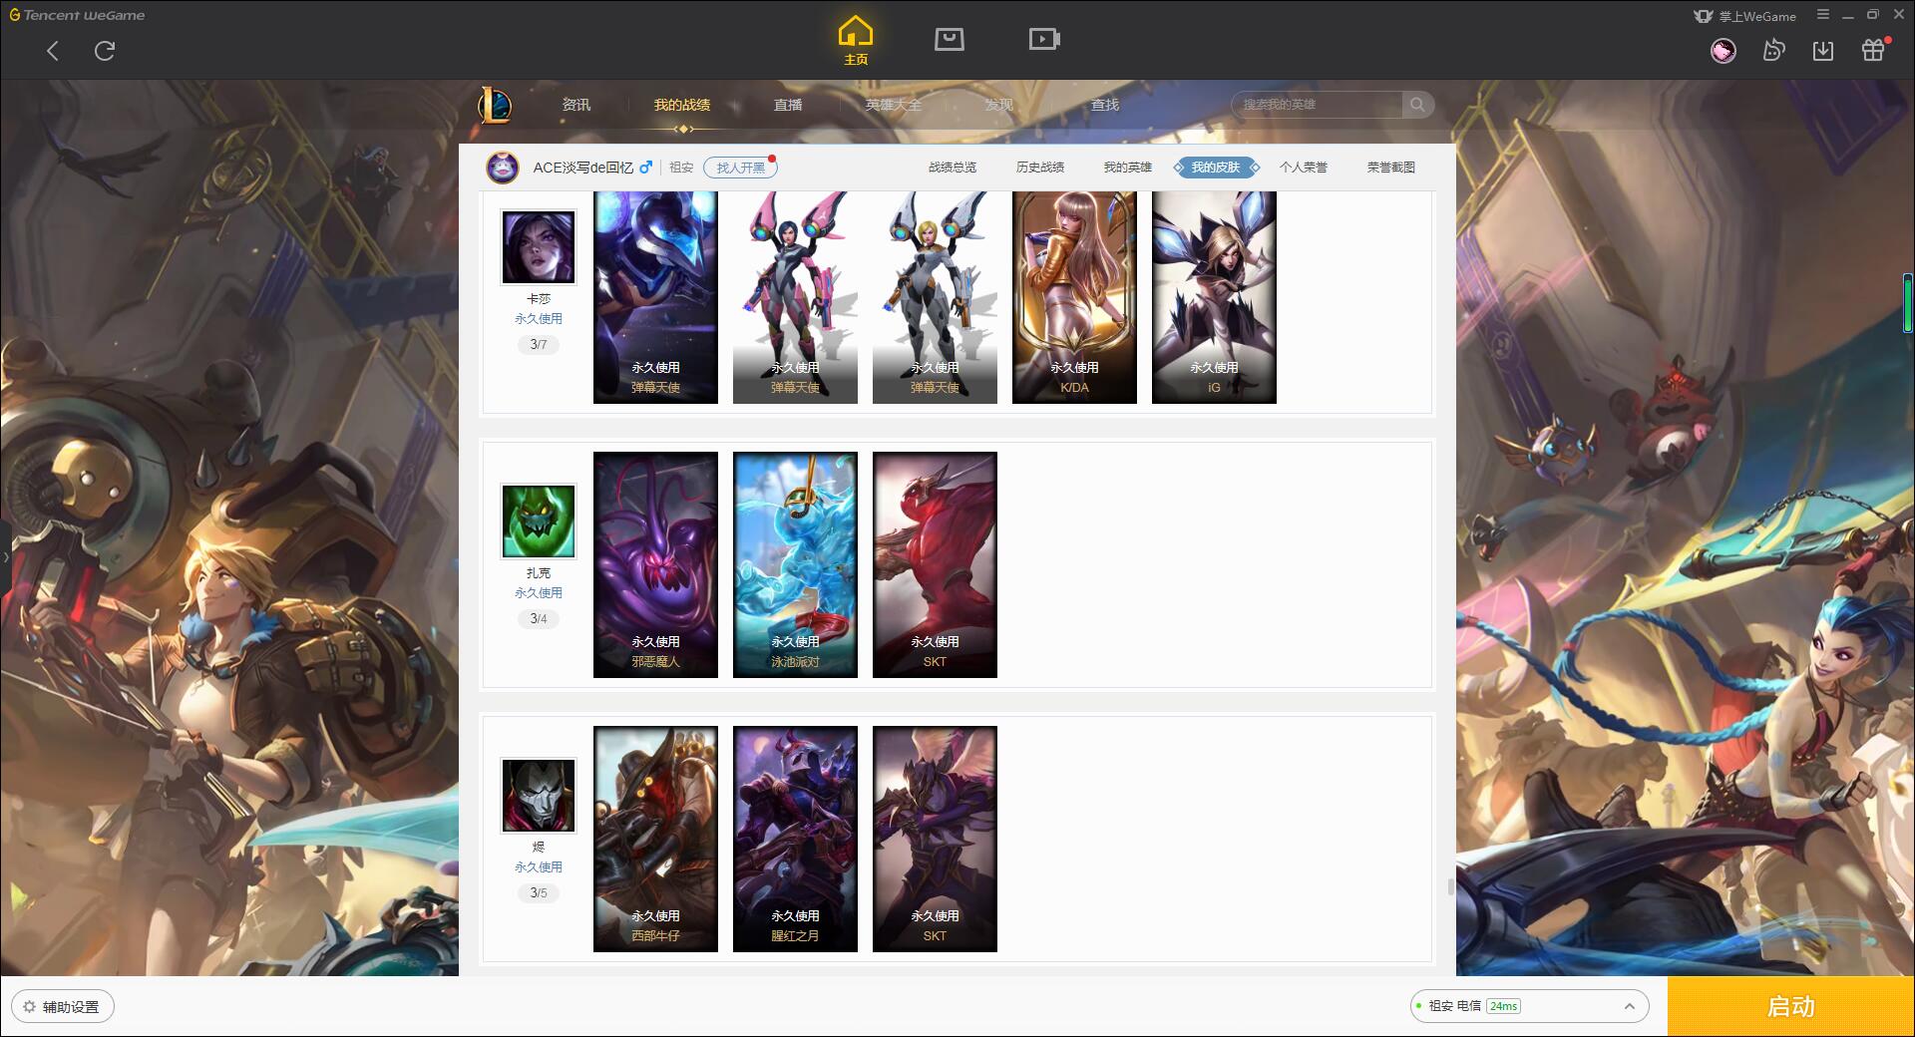Click the 烬 champion portrait
This screenshot has width=1915, height=1037.
tap(539, 796)
